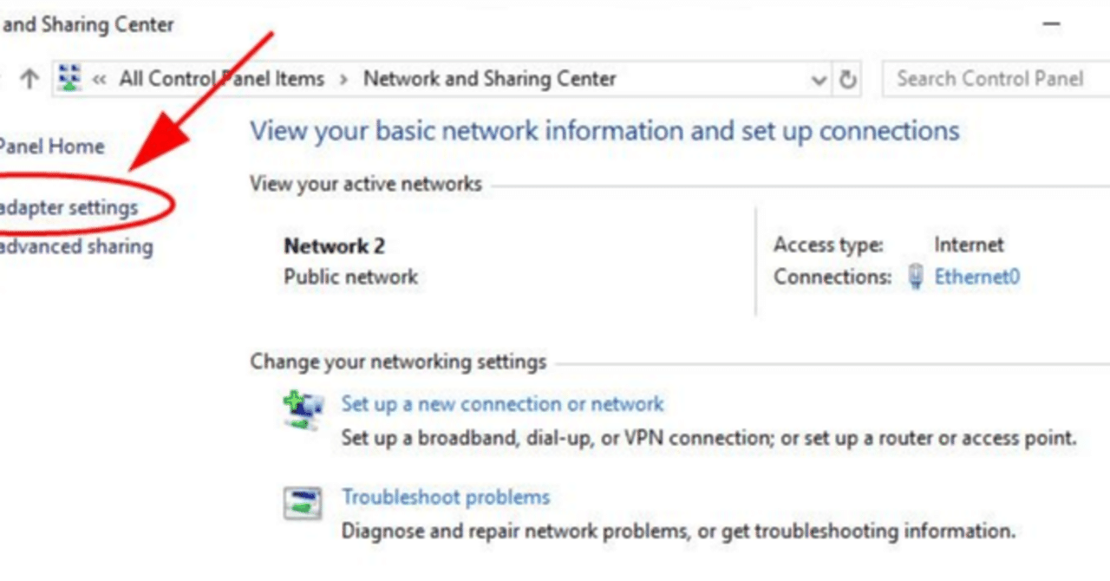Click the Ethernet0 connection link
The width and height of the screenshot is (1110, 581).
pos(977,277)
